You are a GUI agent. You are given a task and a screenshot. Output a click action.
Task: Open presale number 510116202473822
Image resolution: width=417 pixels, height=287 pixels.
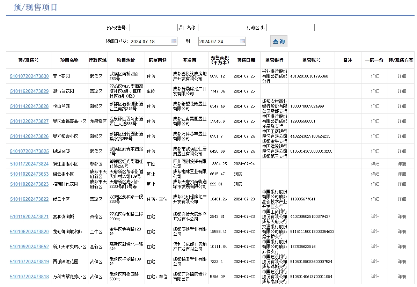(x=29, y=199)
